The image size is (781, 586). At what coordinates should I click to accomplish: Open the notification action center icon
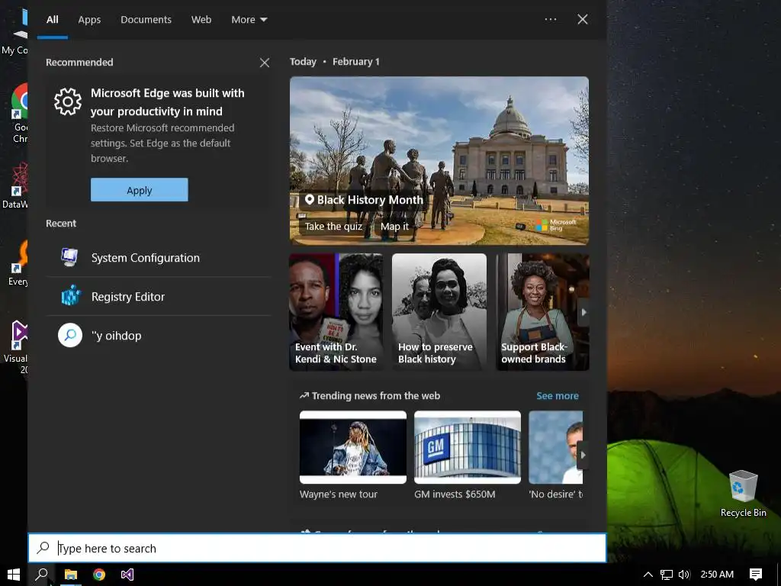point(756,575)
